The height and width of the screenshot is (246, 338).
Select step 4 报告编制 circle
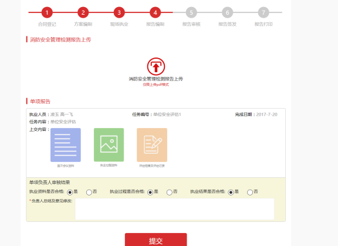155,12
